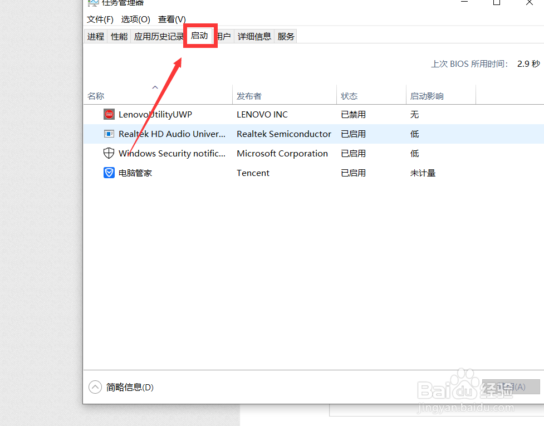Click the Tencent publisher cell
The width and height of the screenshot is (544, 426).
pos(253,173)
